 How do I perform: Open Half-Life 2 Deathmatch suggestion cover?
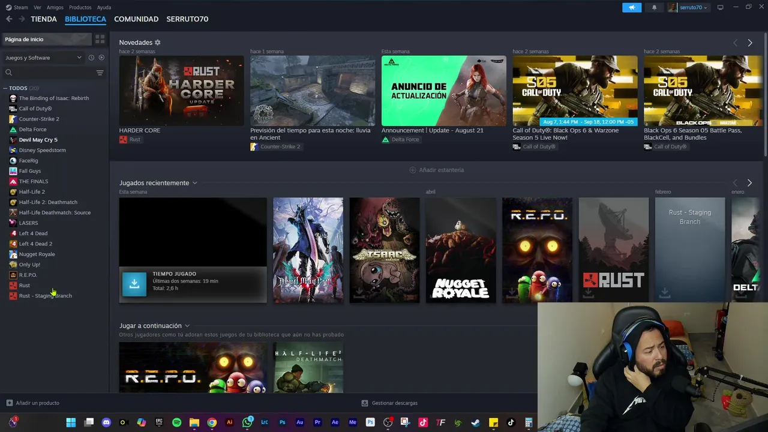click(x=308, y=368)
